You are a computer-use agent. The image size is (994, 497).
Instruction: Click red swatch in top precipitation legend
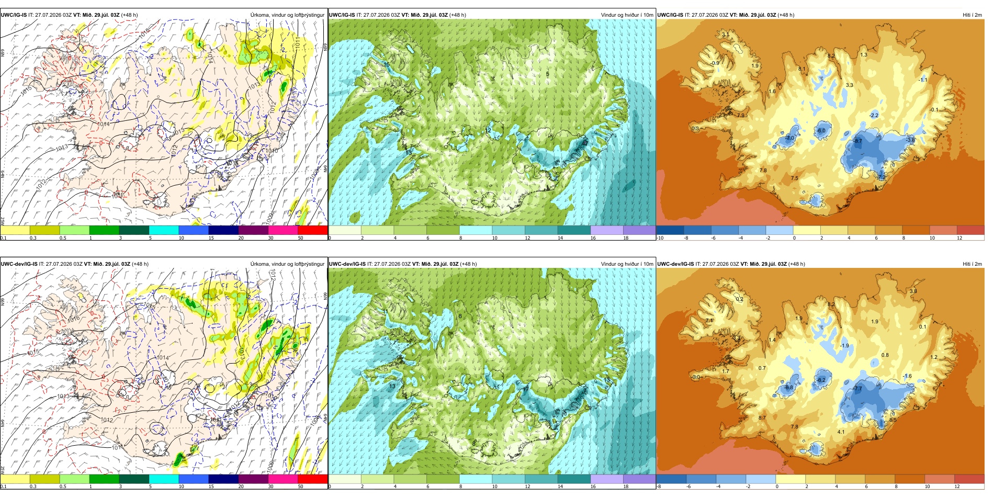coord(313,230)
